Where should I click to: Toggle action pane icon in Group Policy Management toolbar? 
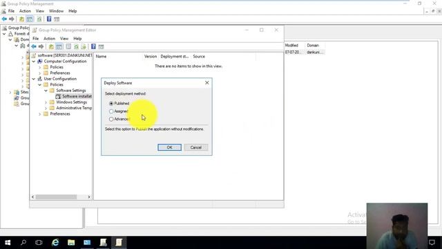point(57,19)
